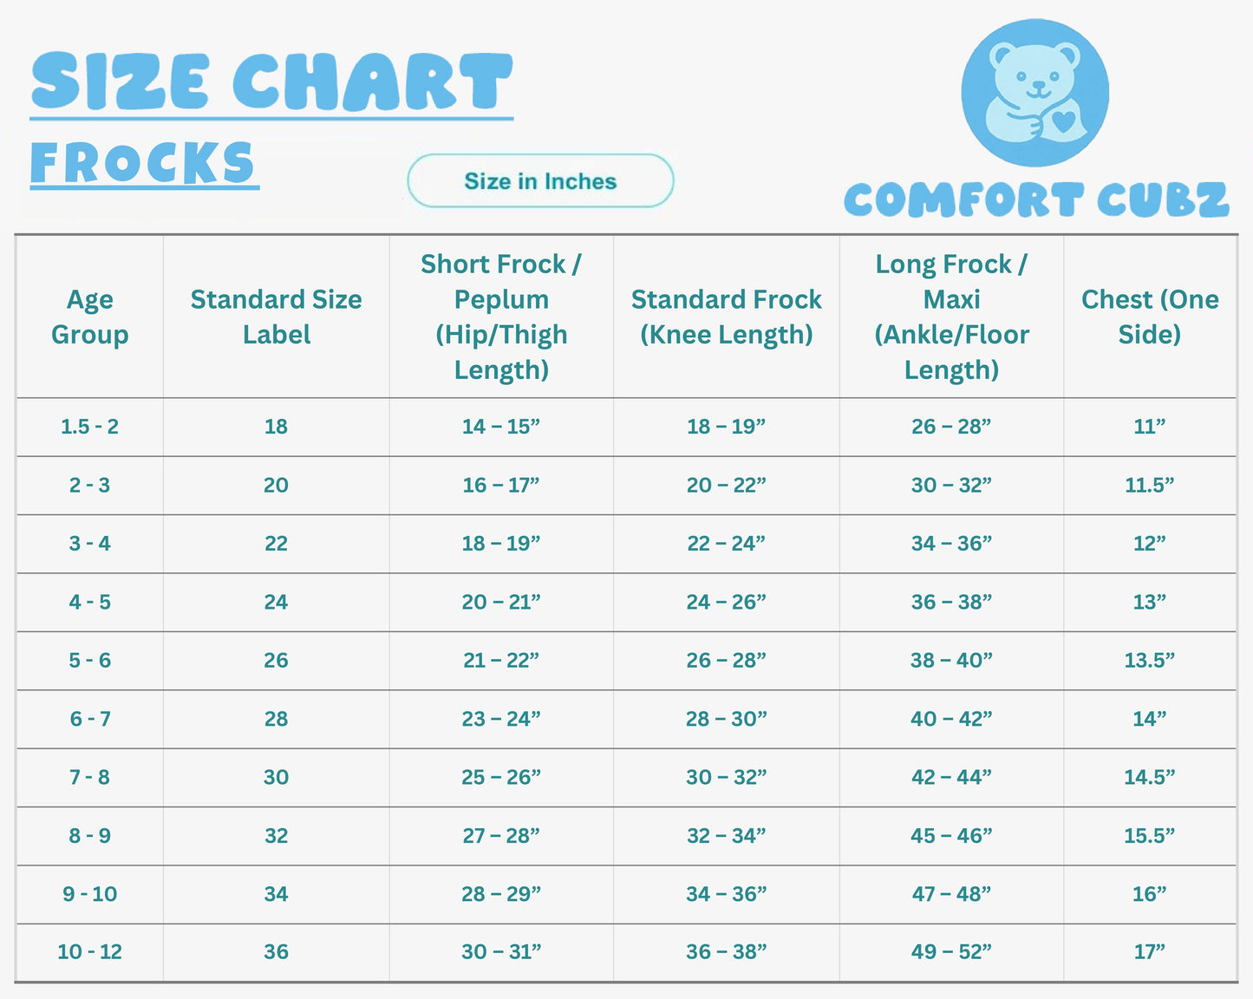Select the 7 - 8 age group cell
Viewport: 1253px width, 999px height.
[x=90, y=777]
